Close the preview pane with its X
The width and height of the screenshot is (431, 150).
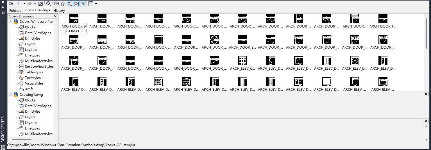(x=426, y=94)
